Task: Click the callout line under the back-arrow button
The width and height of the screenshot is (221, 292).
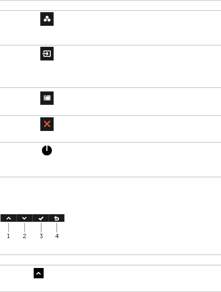Action: [57, 227]
